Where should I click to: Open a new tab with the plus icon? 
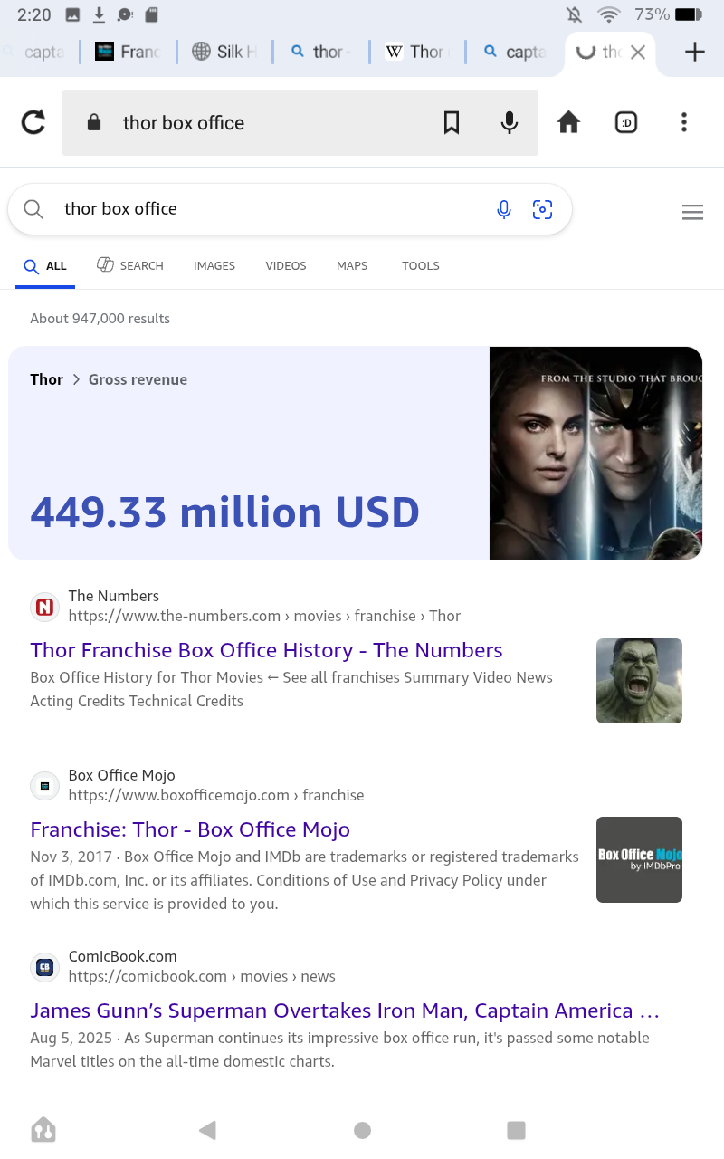[694, 52]
